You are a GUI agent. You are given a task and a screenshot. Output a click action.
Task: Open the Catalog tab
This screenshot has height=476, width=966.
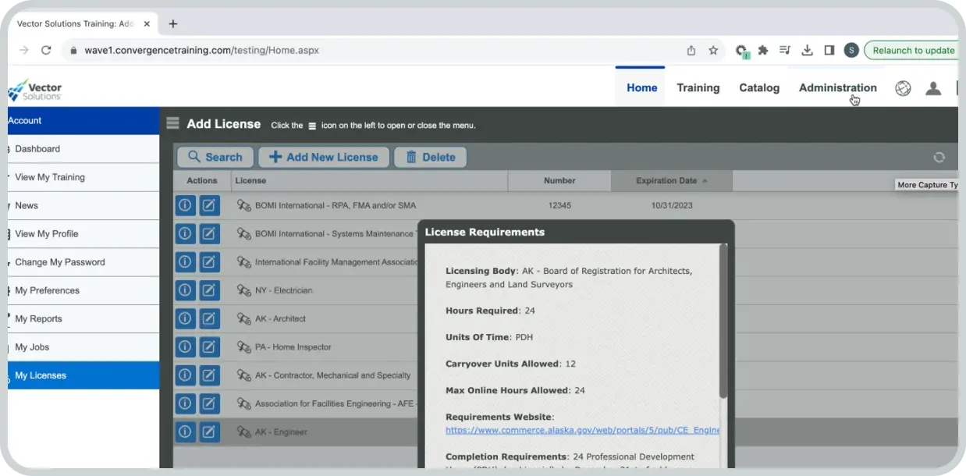click(x=759, y=88)
